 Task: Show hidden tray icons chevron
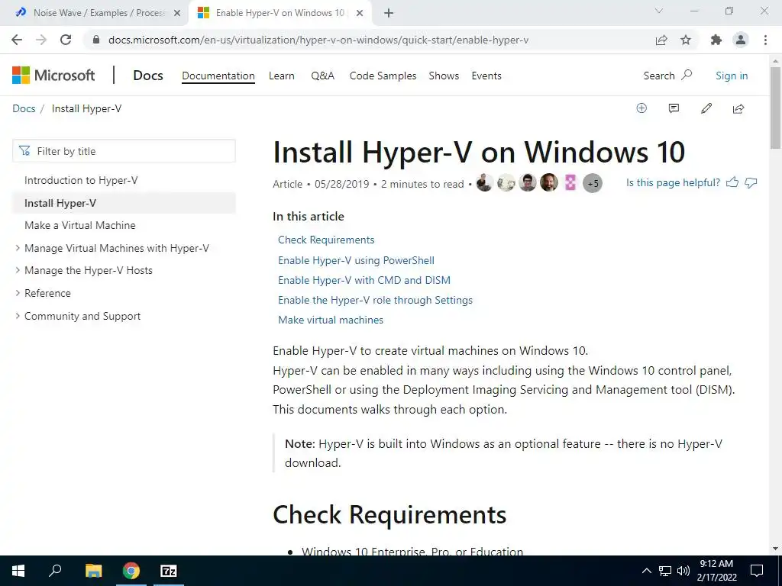coord(646,571)
